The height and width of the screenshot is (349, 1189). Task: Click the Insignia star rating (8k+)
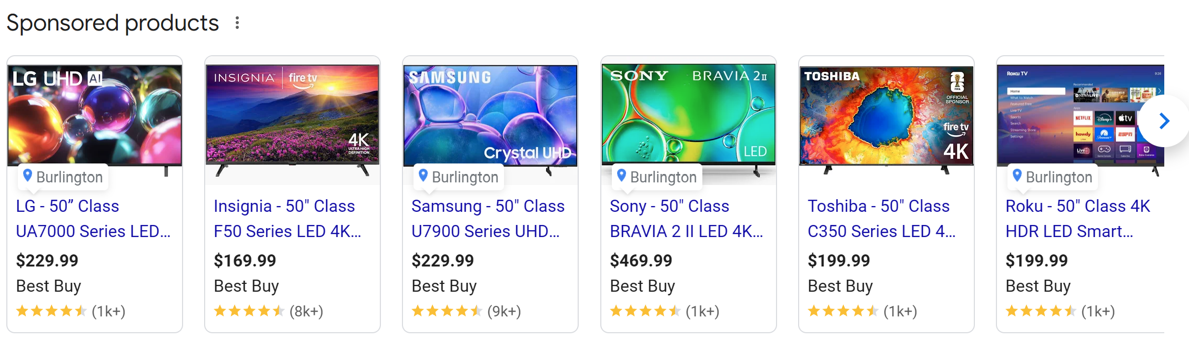click(268, 311)
